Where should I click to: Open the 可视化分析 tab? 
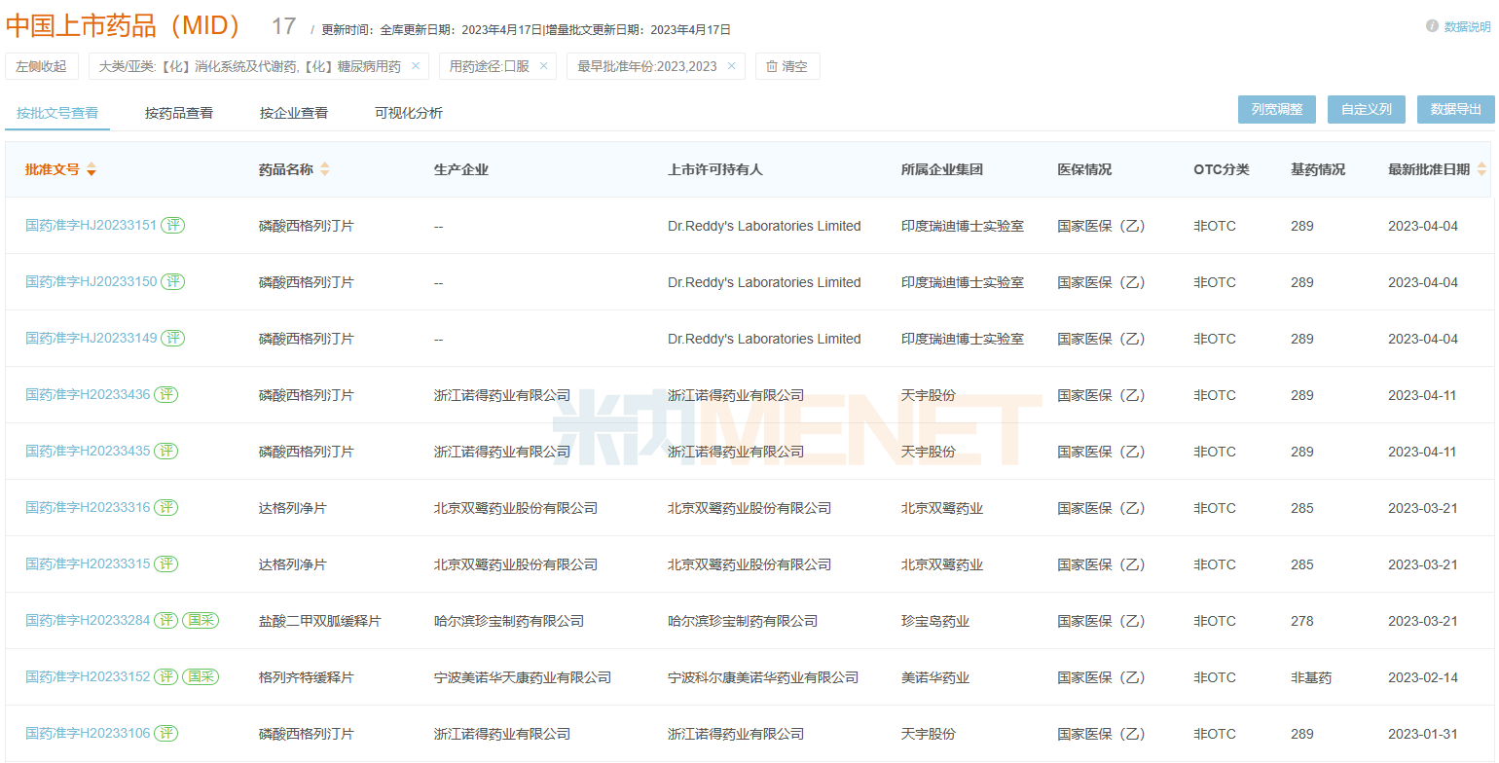point(409,113)
